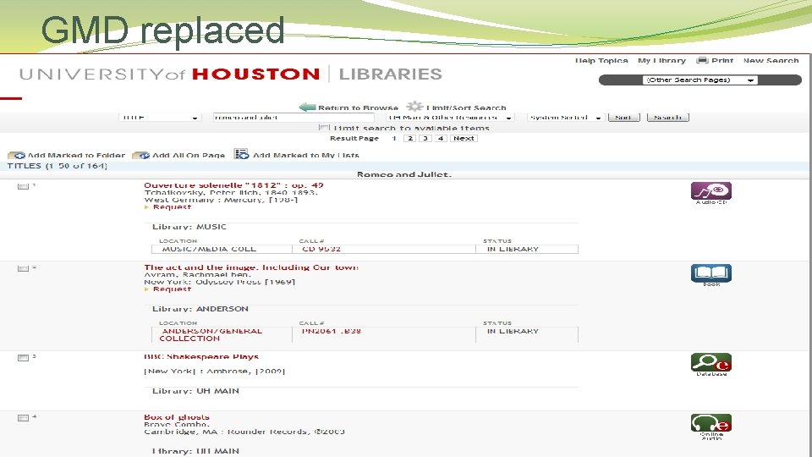
Task: Click the Database format icon
Action: click(x=711, y=362)
